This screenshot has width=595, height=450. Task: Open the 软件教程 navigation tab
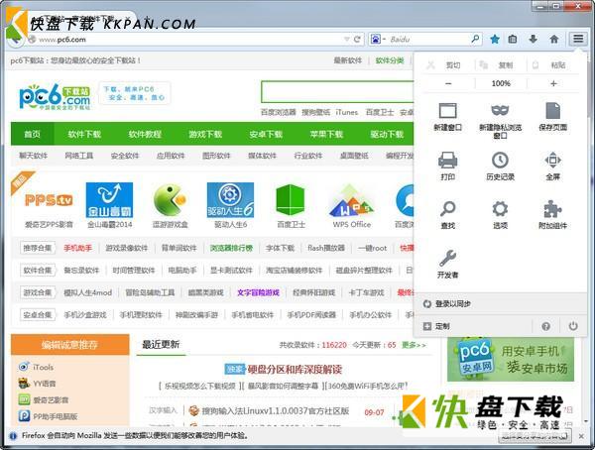[x=145, y=134]
